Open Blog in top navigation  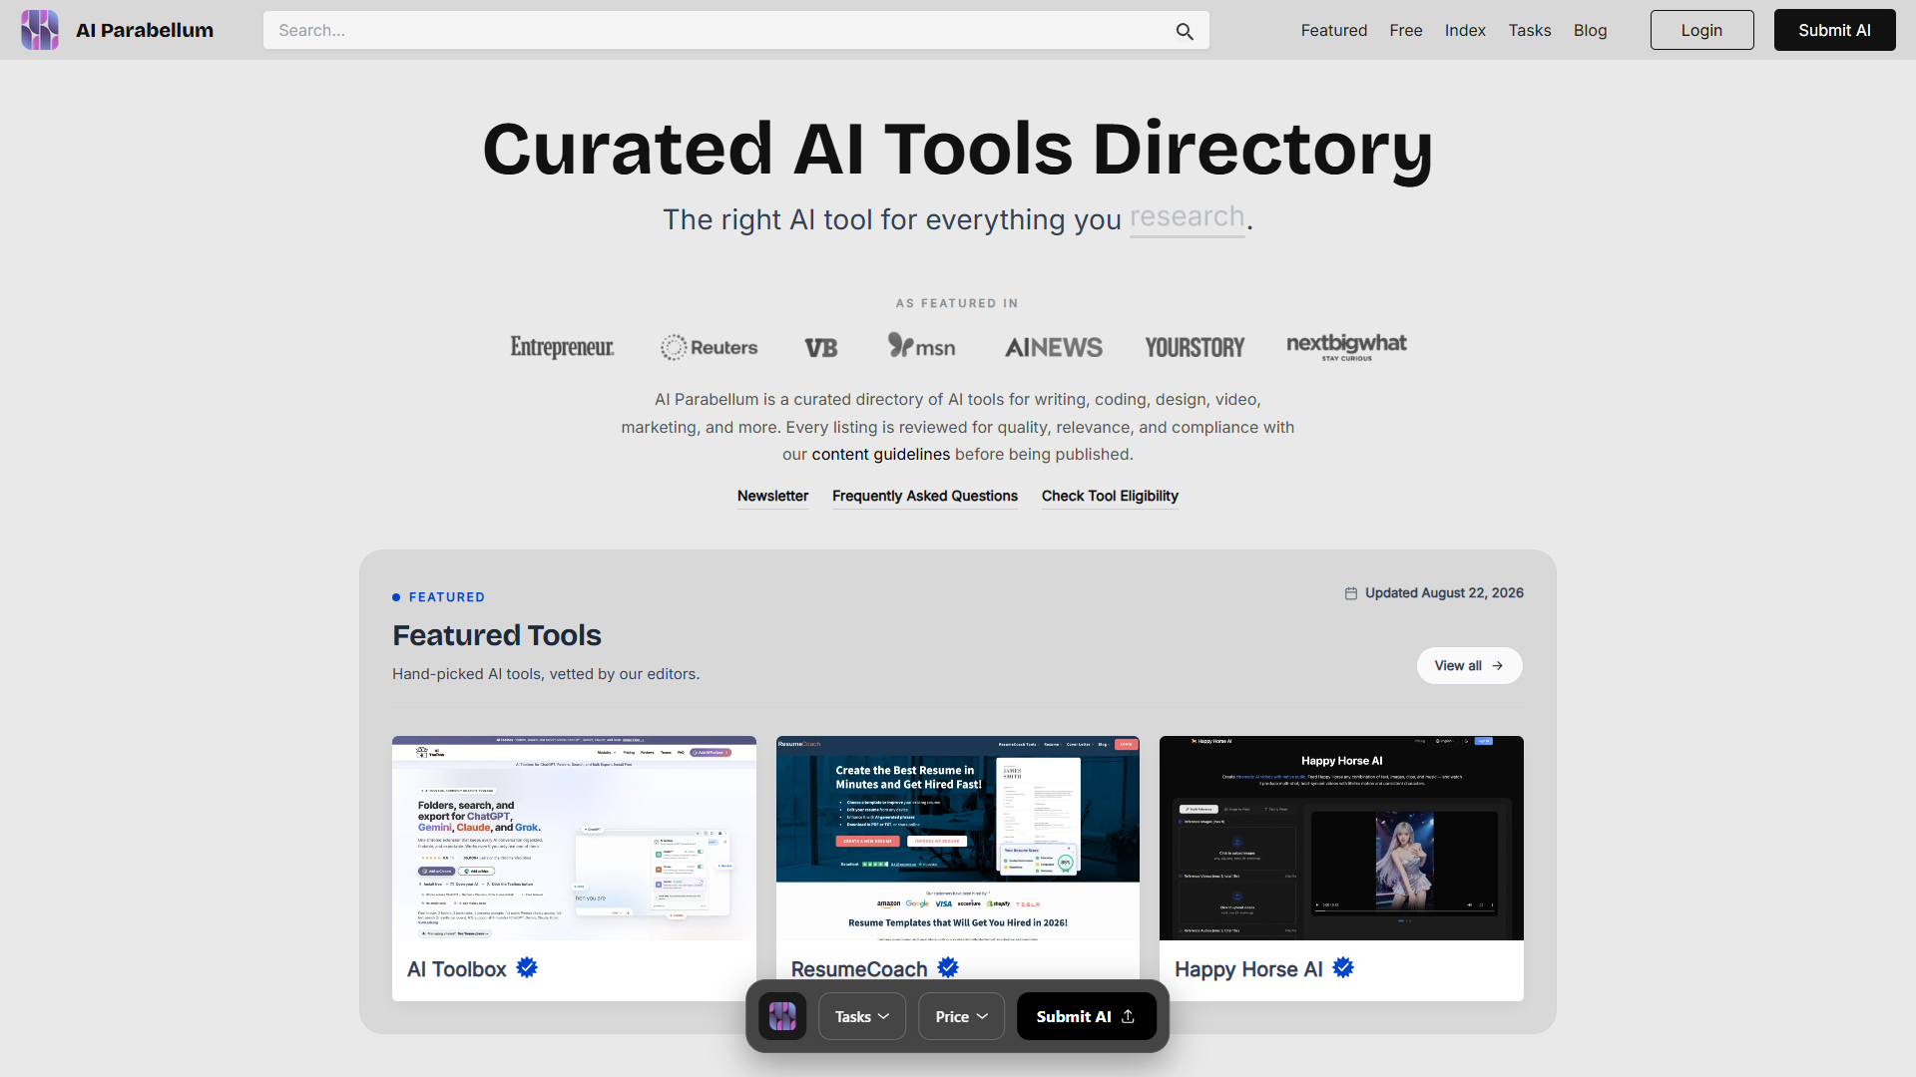(x=1590, y=30)
